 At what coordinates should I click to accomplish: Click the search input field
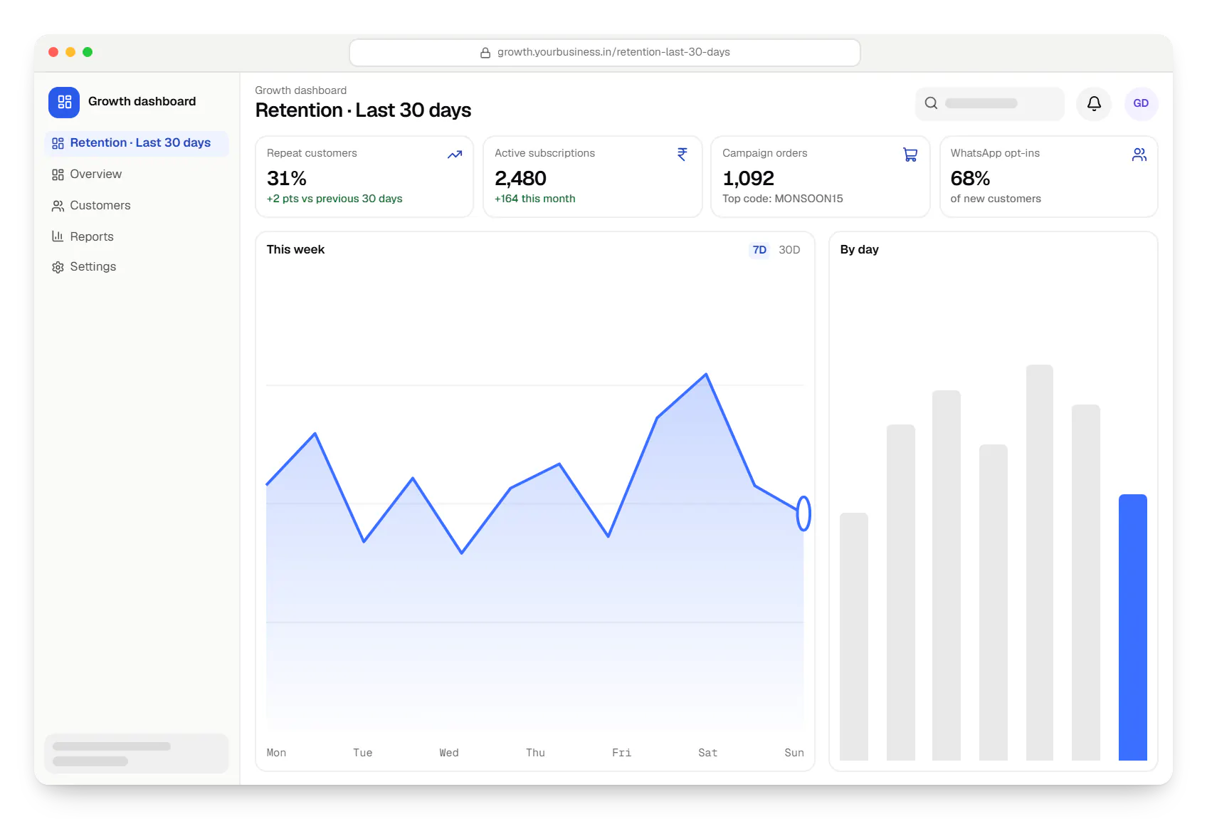989,103
